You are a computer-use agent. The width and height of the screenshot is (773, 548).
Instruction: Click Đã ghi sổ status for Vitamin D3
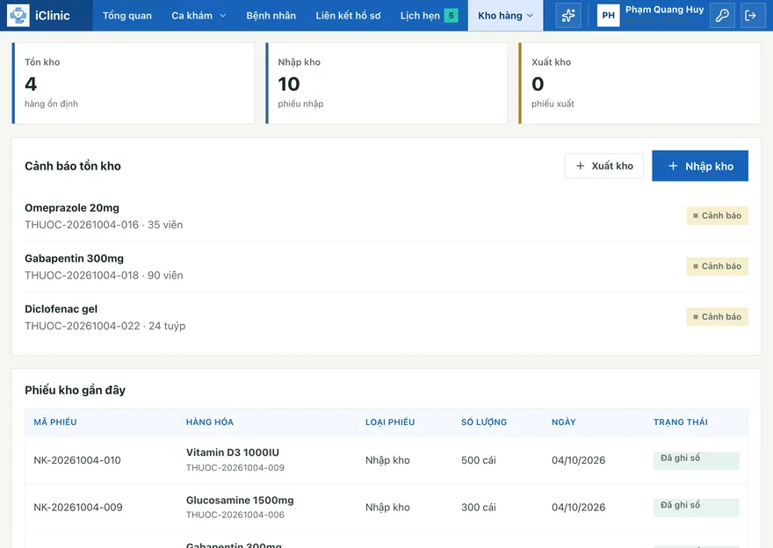coord(696,460)
